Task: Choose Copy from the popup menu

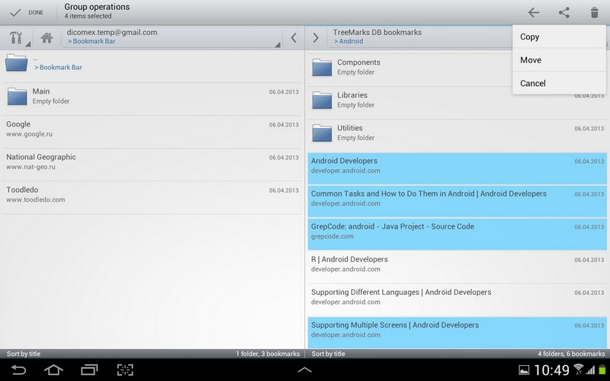Action: [x=559, y=37]
